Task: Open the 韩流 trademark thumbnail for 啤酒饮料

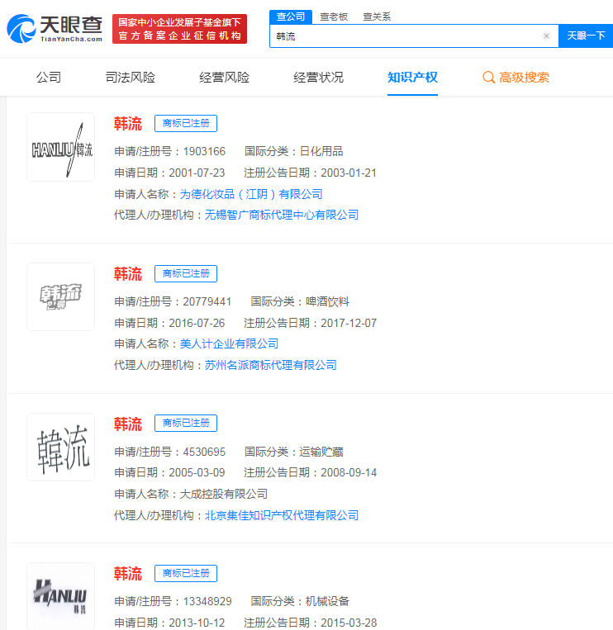Action: coord(60,297)
